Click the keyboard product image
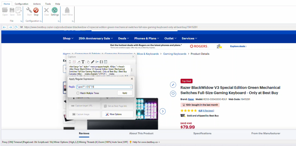 (122, 113)
